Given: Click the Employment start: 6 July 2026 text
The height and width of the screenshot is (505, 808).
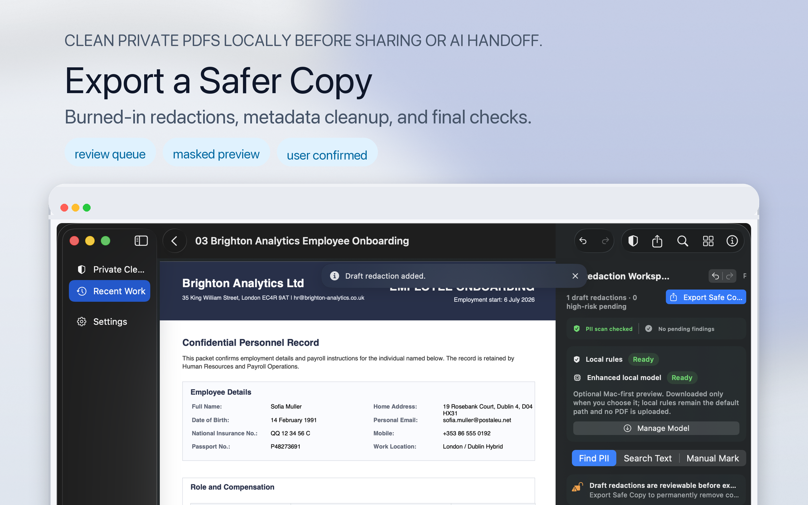Looking at the screenshot, I should (x=494, y=300).
